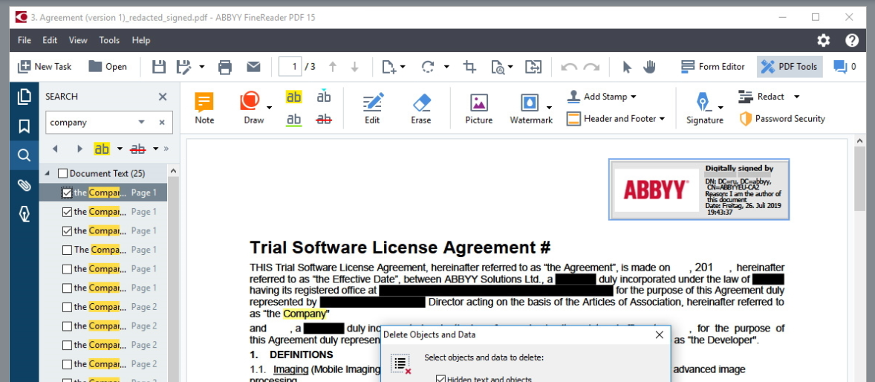Open the File menu
Image resolution: width=875 pixels, height=382 pixels.
24,40
